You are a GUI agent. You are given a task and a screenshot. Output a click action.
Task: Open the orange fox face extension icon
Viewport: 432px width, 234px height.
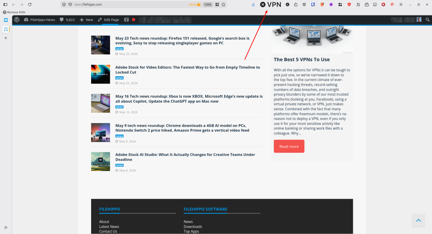click(x=322, y=4)
